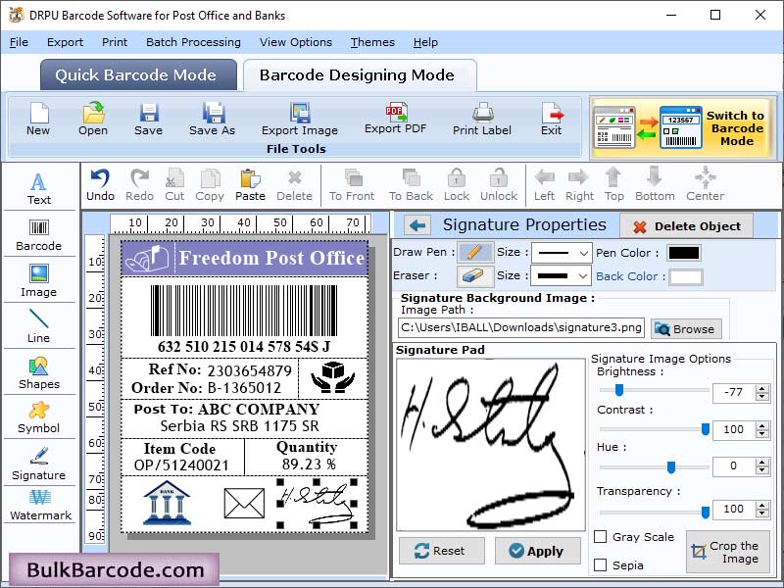Align the object Right
784x588 pixels.
click(x=579, y=185)
